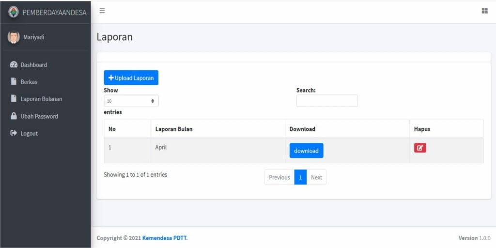Go to the Next page
The height and width of the screenshot is (248, 496).
point(316,177)
